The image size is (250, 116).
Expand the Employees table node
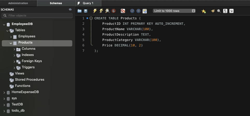click(11, 37)
